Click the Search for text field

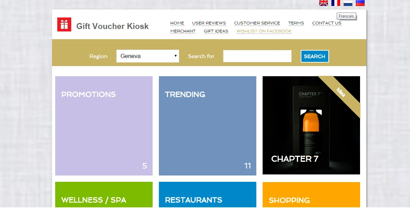coord(257,56)
